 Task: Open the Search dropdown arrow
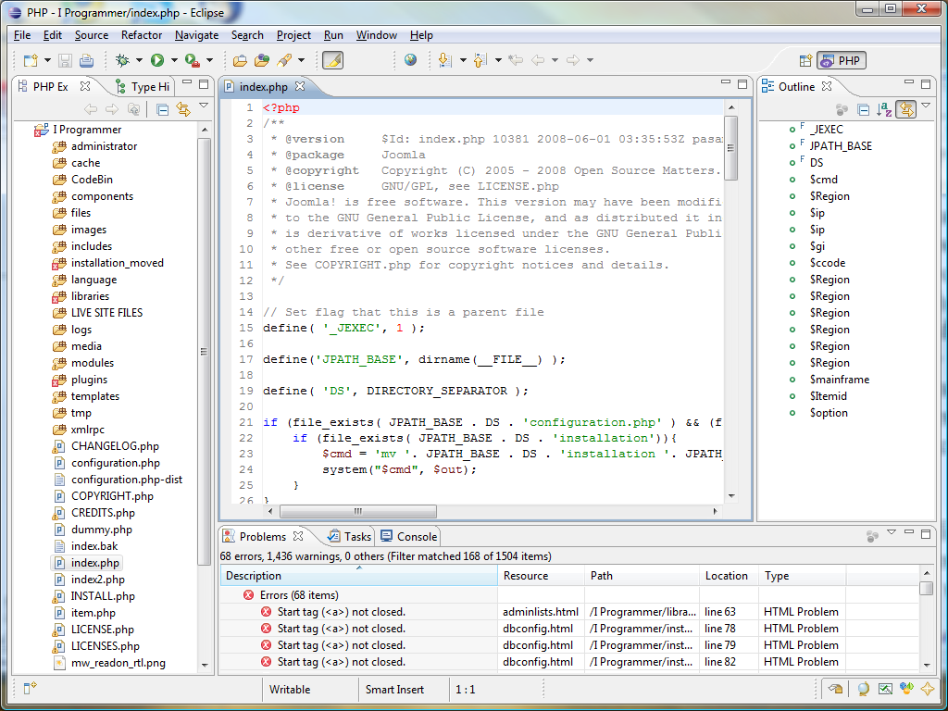click(x=301, y=60)
